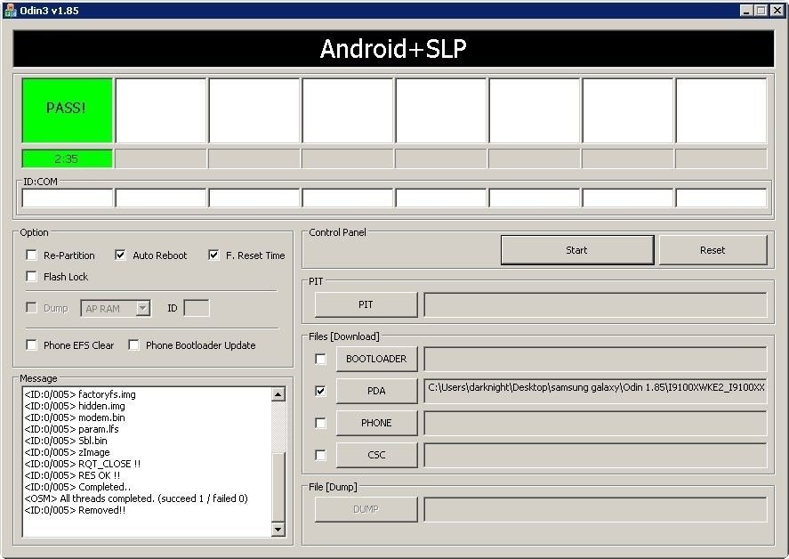789x559 pixels.
Task: Click the 2:35 elapsed time progress bar
Action: [68, 158]
